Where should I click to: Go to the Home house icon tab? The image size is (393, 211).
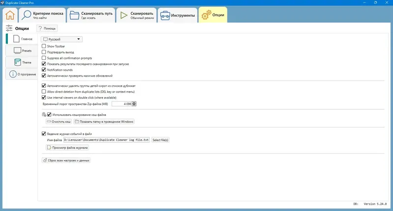point(10,15)
